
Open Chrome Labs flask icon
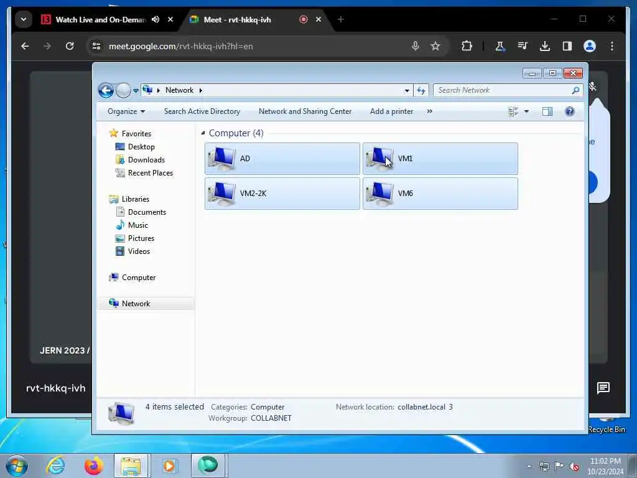(500, 46)
